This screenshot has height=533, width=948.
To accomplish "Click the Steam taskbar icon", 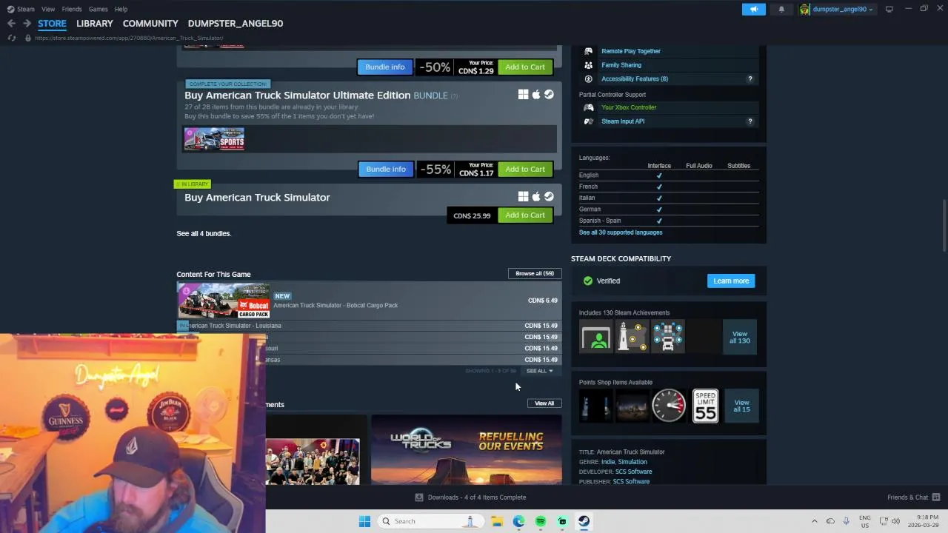I will point(584,521).
